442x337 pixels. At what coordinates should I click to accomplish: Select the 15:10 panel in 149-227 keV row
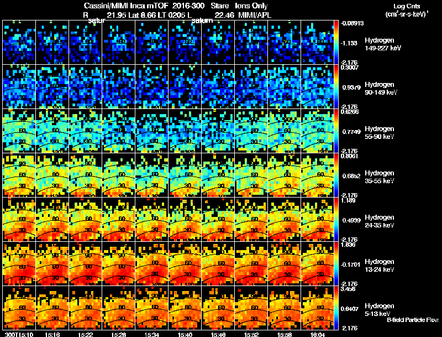tap(19, 43)
